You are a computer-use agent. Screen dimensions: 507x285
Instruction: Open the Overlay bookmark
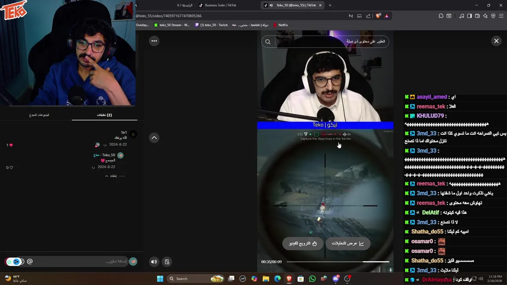(143, 25)
